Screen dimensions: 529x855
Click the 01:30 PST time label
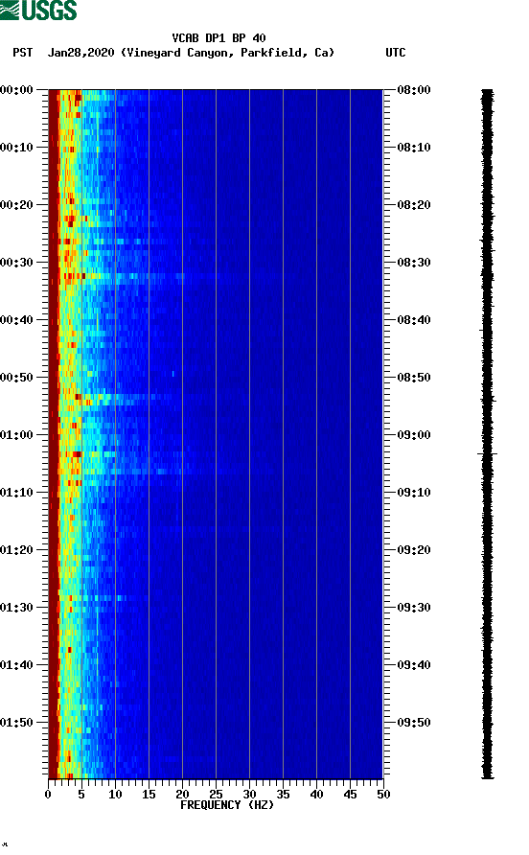(x=16, y=608)
